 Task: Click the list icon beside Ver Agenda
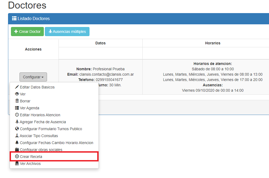pyautogui.click(x=17, y=108)
